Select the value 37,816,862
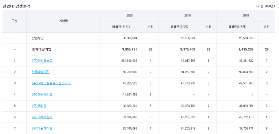 pyautogui.click(x=130, y=117)
